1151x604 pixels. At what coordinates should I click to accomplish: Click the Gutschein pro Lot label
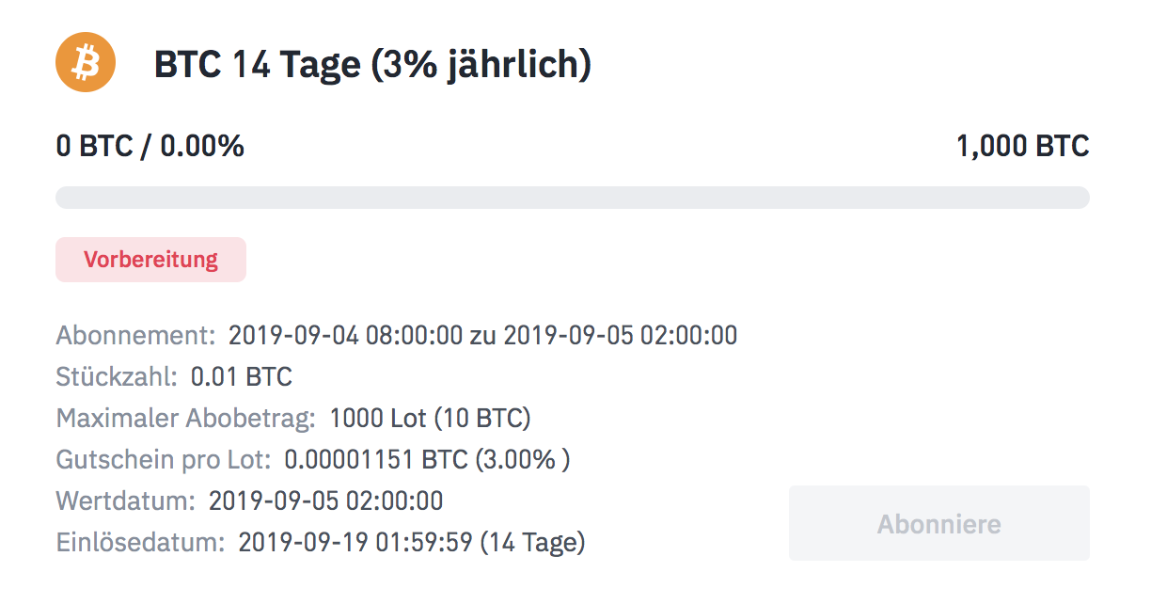point(164,459)
